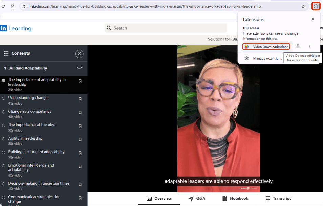
Task: Go to browser home page
Action: coord(13,6)
